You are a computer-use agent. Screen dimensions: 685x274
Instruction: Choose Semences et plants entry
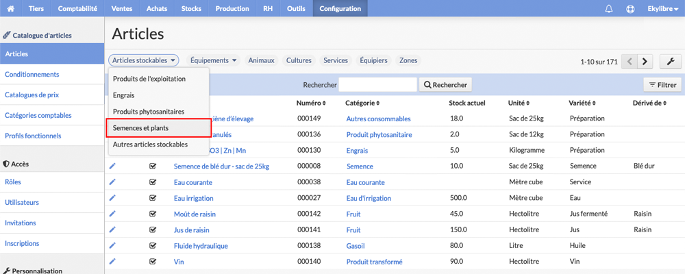pos(159,128)
